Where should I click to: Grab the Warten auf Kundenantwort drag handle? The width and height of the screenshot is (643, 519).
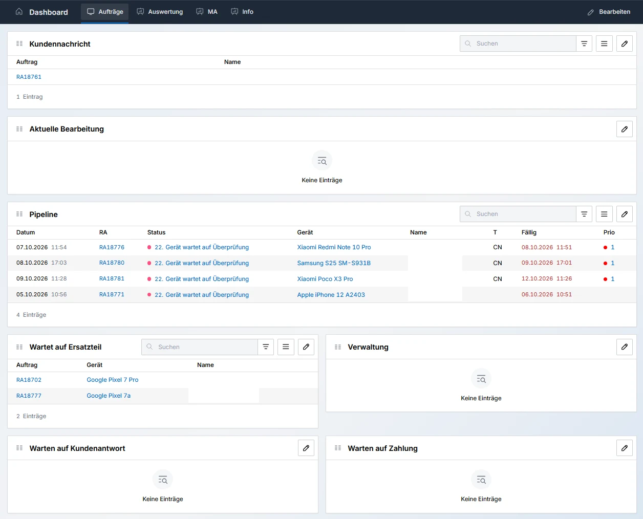19,448
